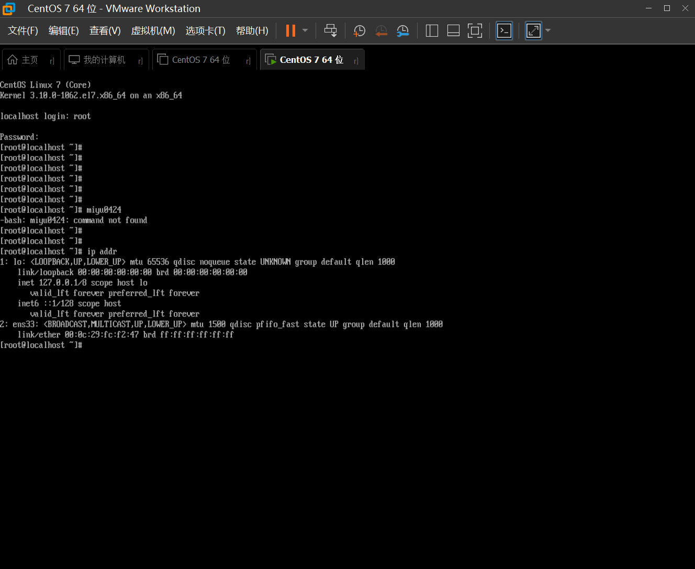Click 'inet 127.0.0.1/8 scope host lo' line
The image size is (695, 569).
(x=83, y=282)
